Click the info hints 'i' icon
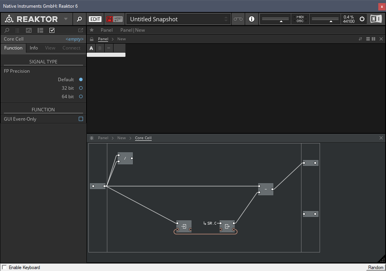 (252, 19)
